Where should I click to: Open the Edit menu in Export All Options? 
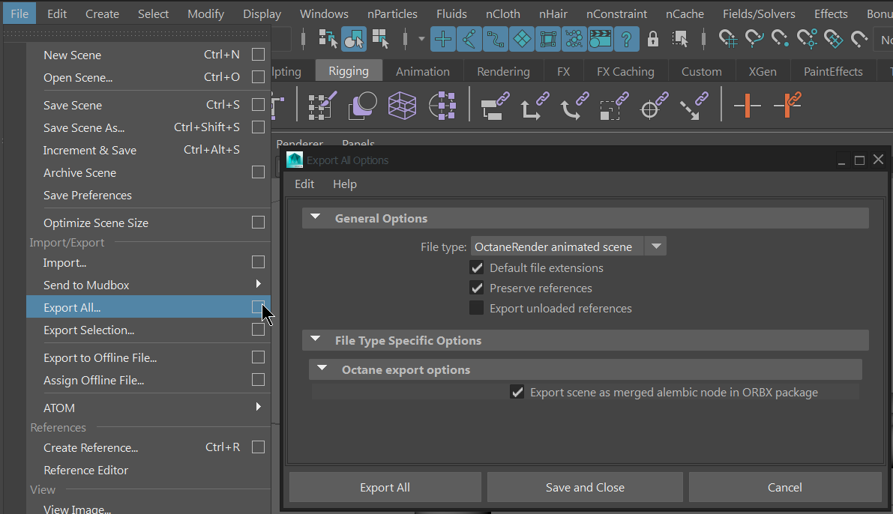point(304,184)
